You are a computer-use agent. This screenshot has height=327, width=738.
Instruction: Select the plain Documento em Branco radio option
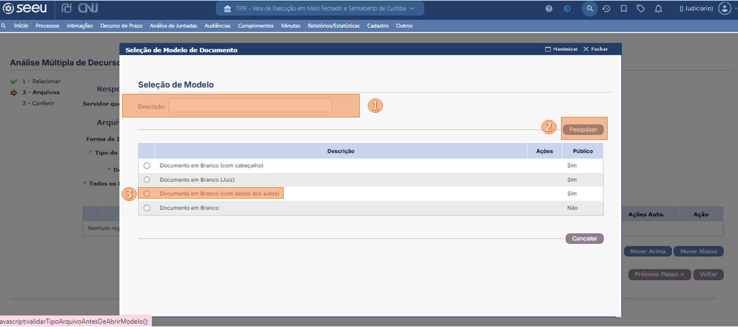click(x=147, y=208)
